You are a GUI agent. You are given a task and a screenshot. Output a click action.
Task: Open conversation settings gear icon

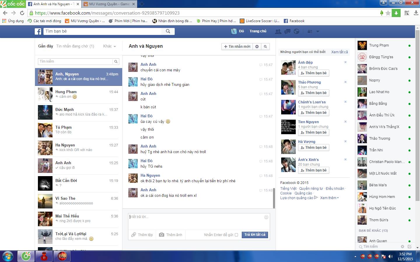point(257,47)
